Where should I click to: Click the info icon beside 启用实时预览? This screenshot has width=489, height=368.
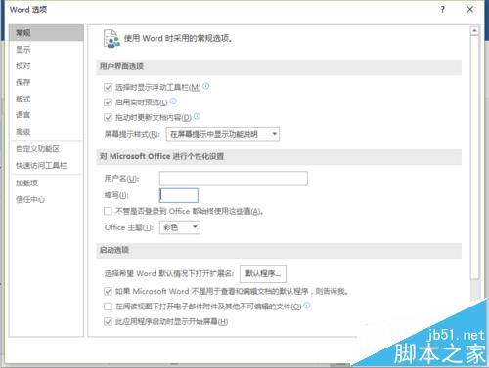[x=173, y=102]
